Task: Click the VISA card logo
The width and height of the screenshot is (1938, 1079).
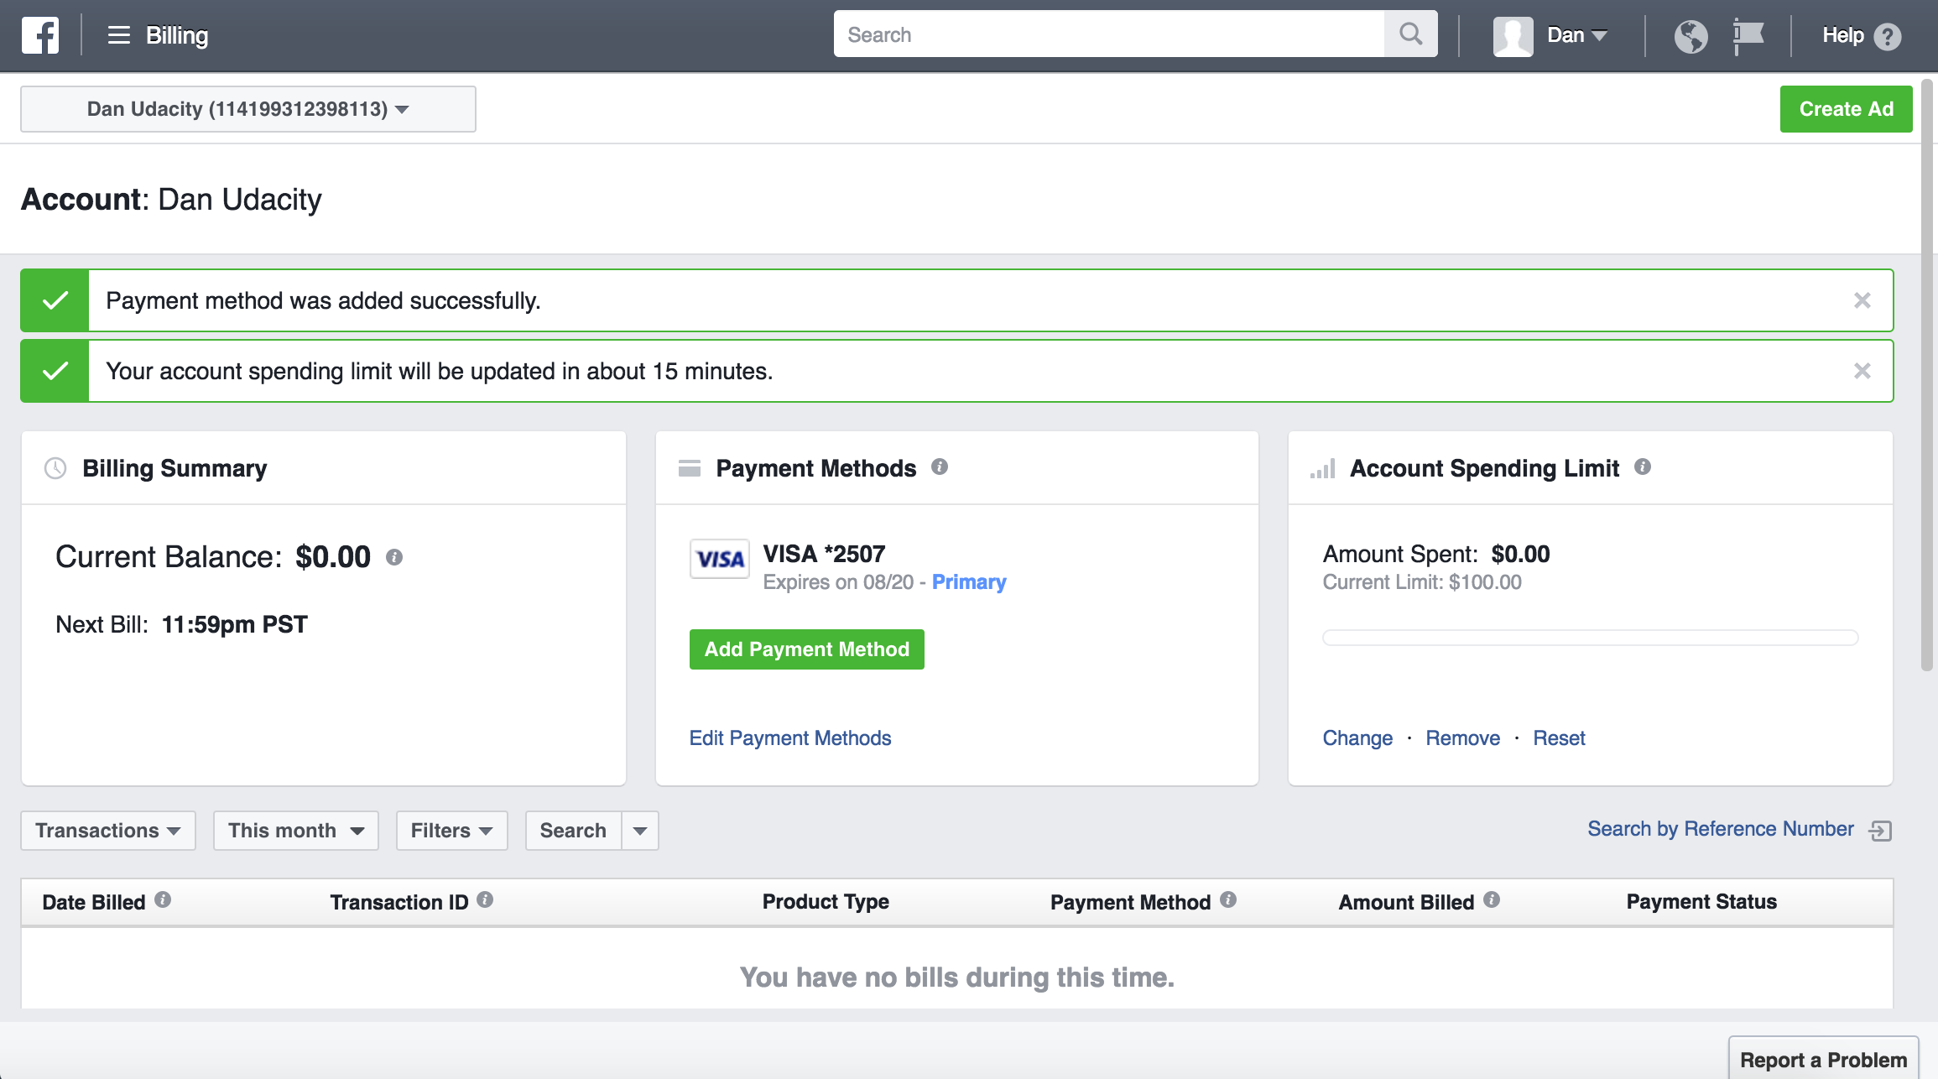Action: [x=718, y=559]
